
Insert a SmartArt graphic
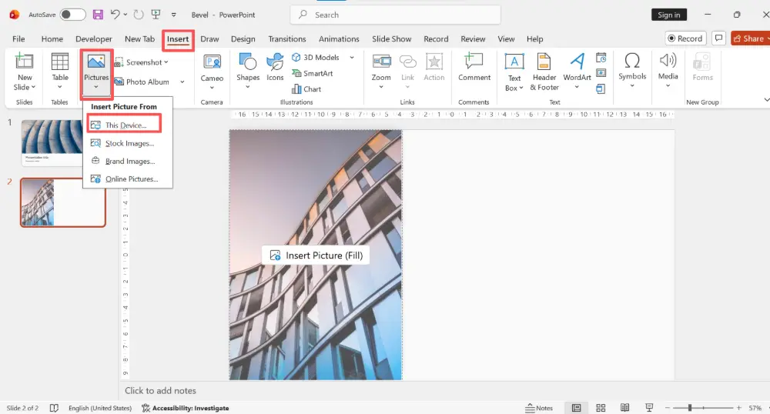313,73
